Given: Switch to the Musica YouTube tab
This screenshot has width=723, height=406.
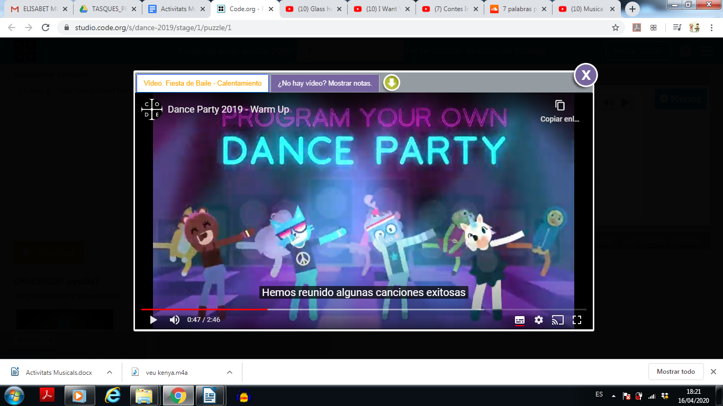Looking at the screenshot, I should (586, 9).
